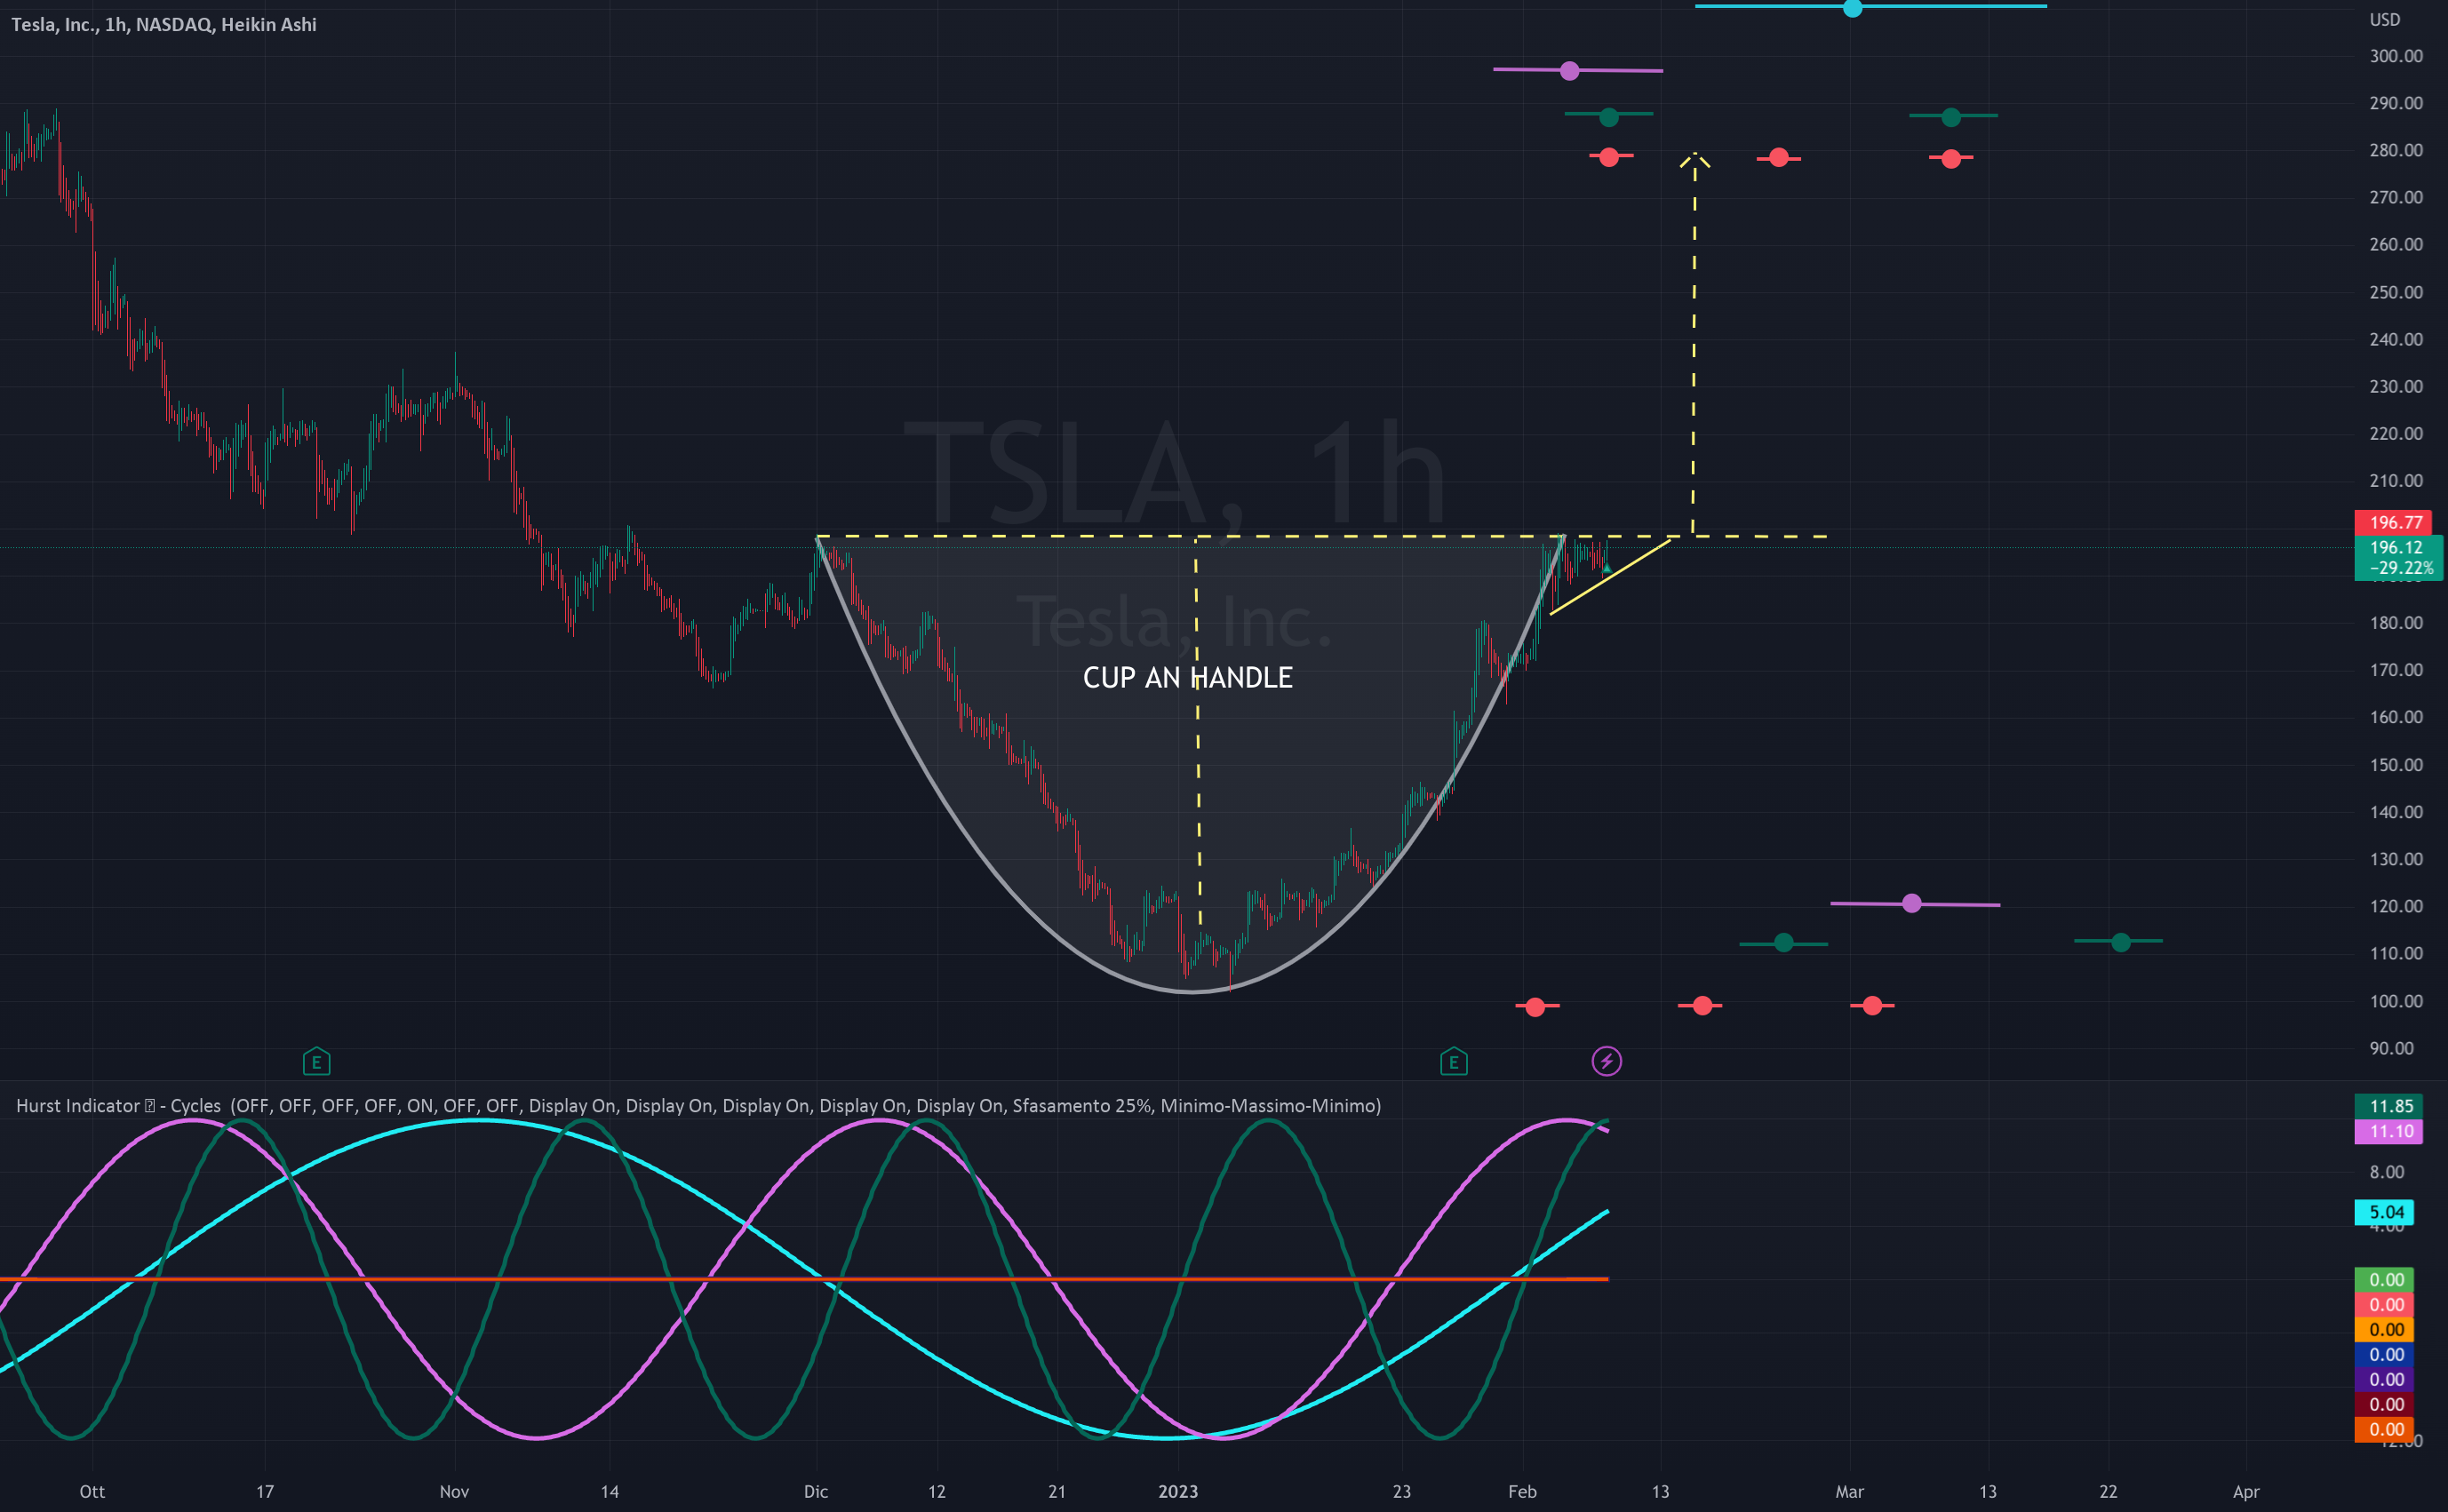The width and height of the screenshot is (2448, 1512).
Task: Click the green 0.00 value label
Action: click(x=2386, y=1279)
